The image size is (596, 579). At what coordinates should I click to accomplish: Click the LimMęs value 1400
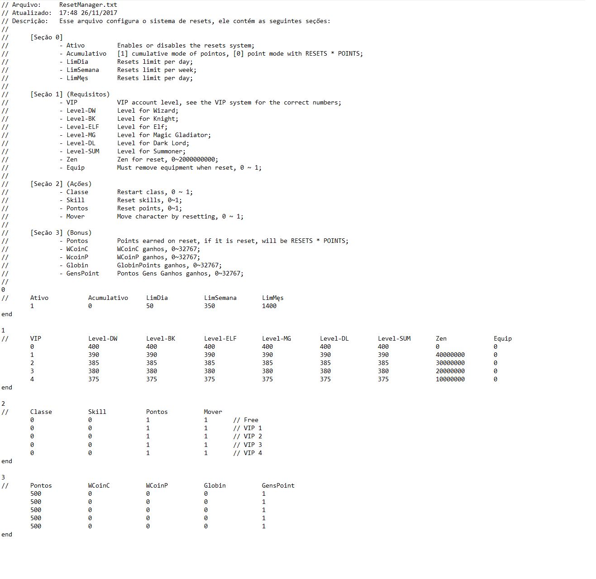click(269, 306)
